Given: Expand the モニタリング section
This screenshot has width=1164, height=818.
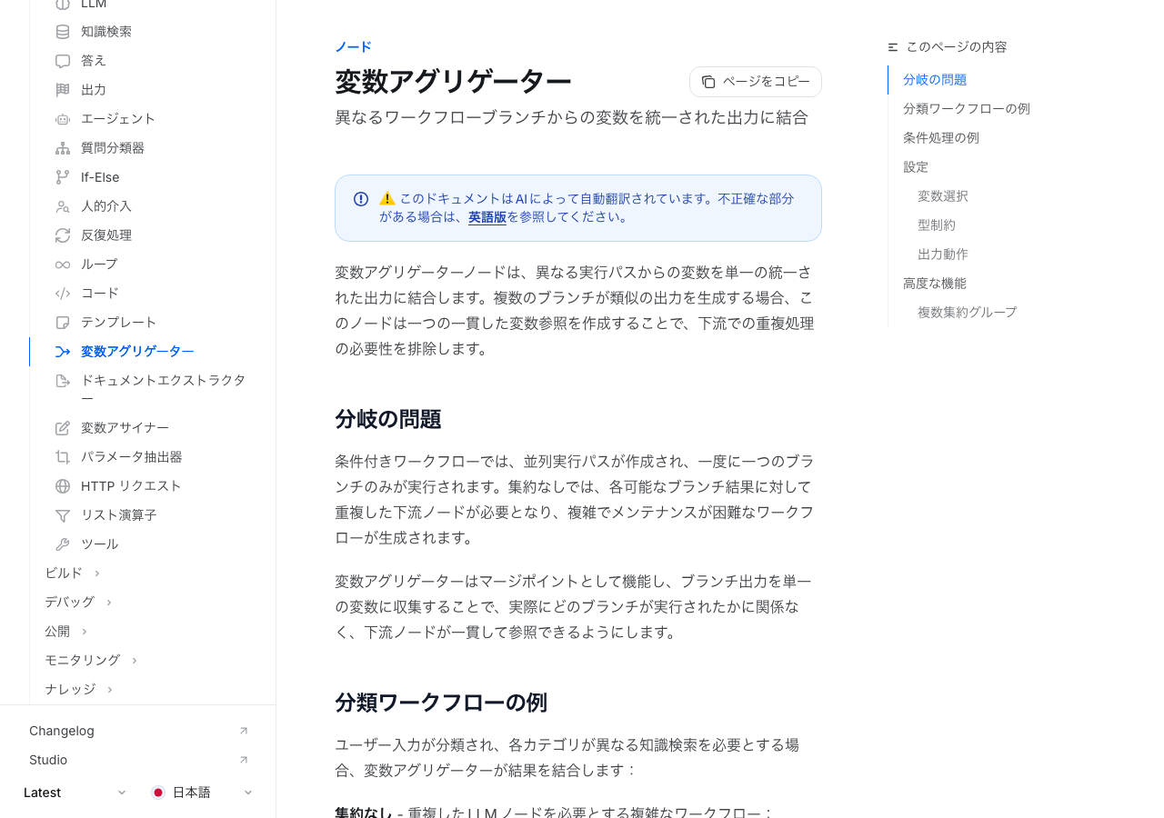Looking at the screenshot, I should coord(91,660).
